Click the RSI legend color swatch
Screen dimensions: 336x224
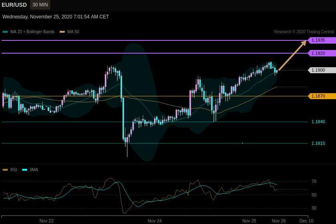5,170
